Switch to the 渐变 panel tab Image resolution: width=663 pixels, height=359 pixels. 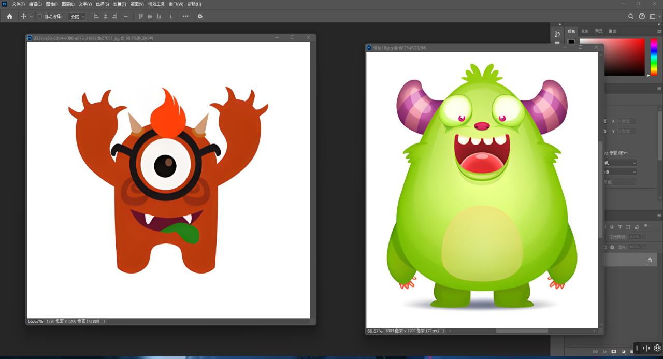599,31
